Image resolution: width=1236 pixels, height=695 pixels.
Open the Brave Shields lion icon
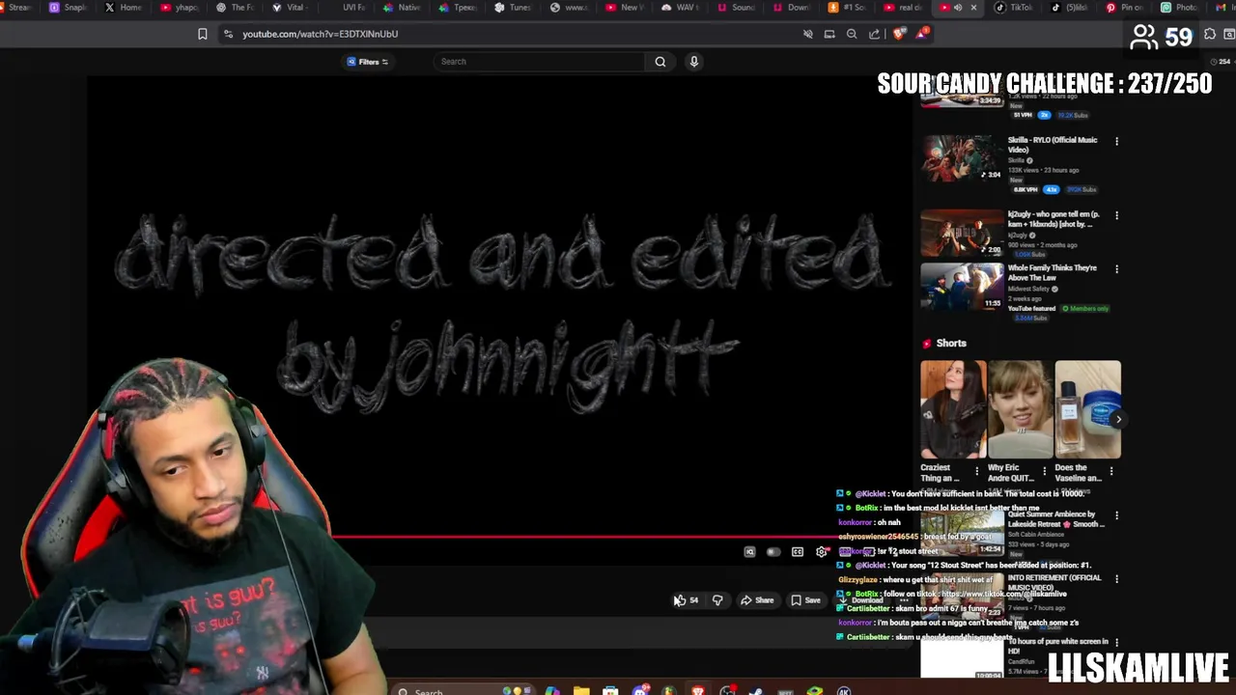pos(899,34)
